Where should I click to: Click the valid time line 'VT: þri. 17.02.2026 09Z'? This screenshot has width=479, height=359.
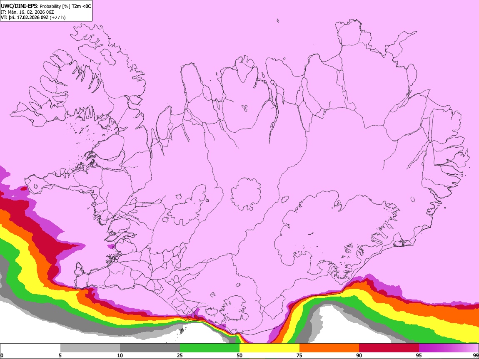pyautogui.click(x=25, y=17)
